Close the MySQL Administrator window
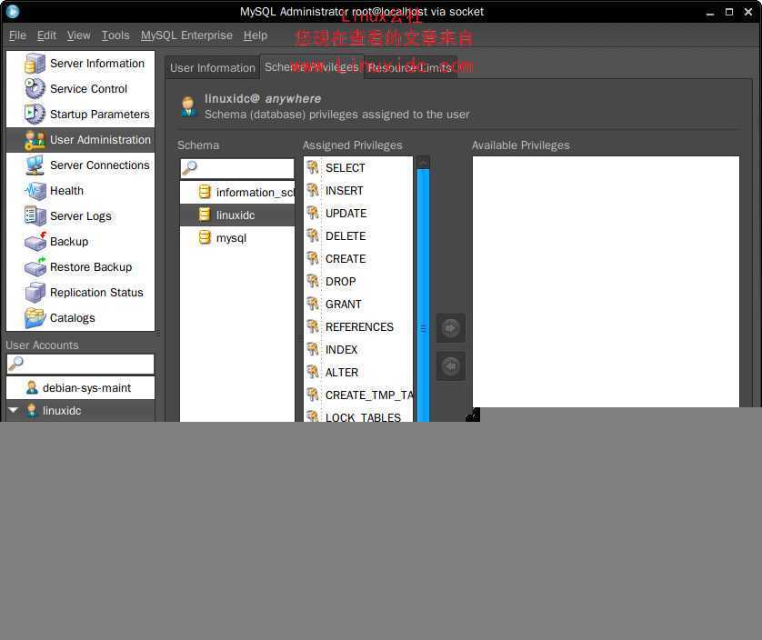Viewport: 762px width, 640px height. pos(748,12)
